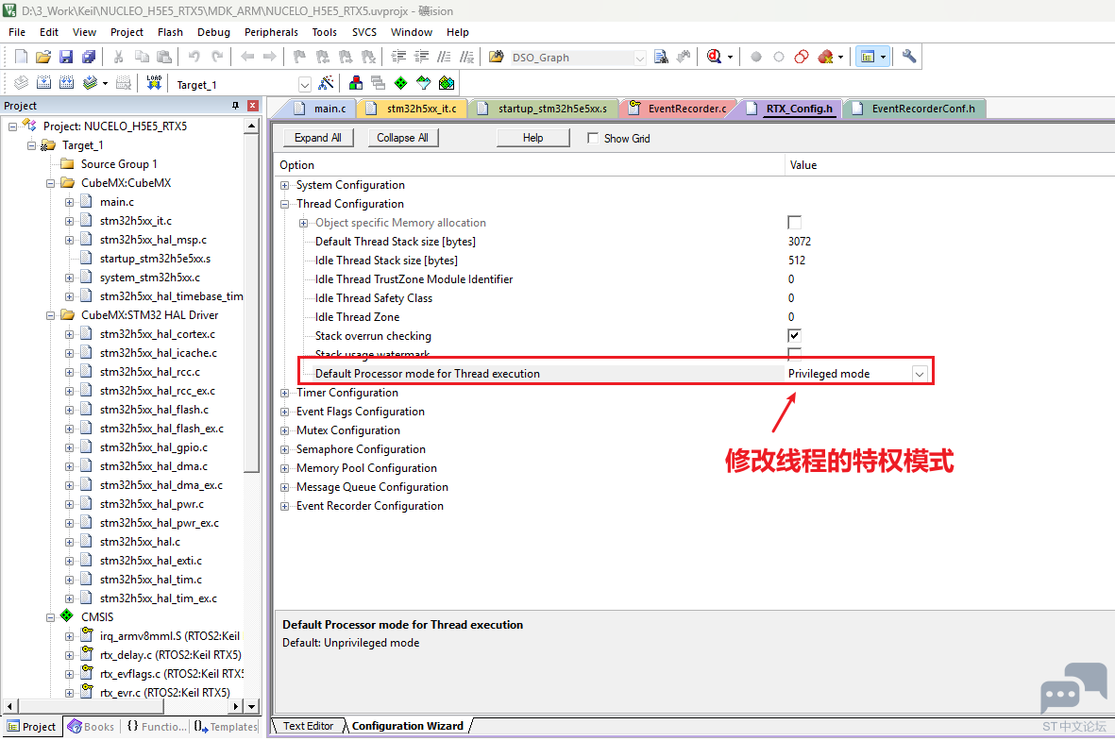Indent selected lines icon
Viewport: 1115px width, 741px height.
tap(399, 57)
